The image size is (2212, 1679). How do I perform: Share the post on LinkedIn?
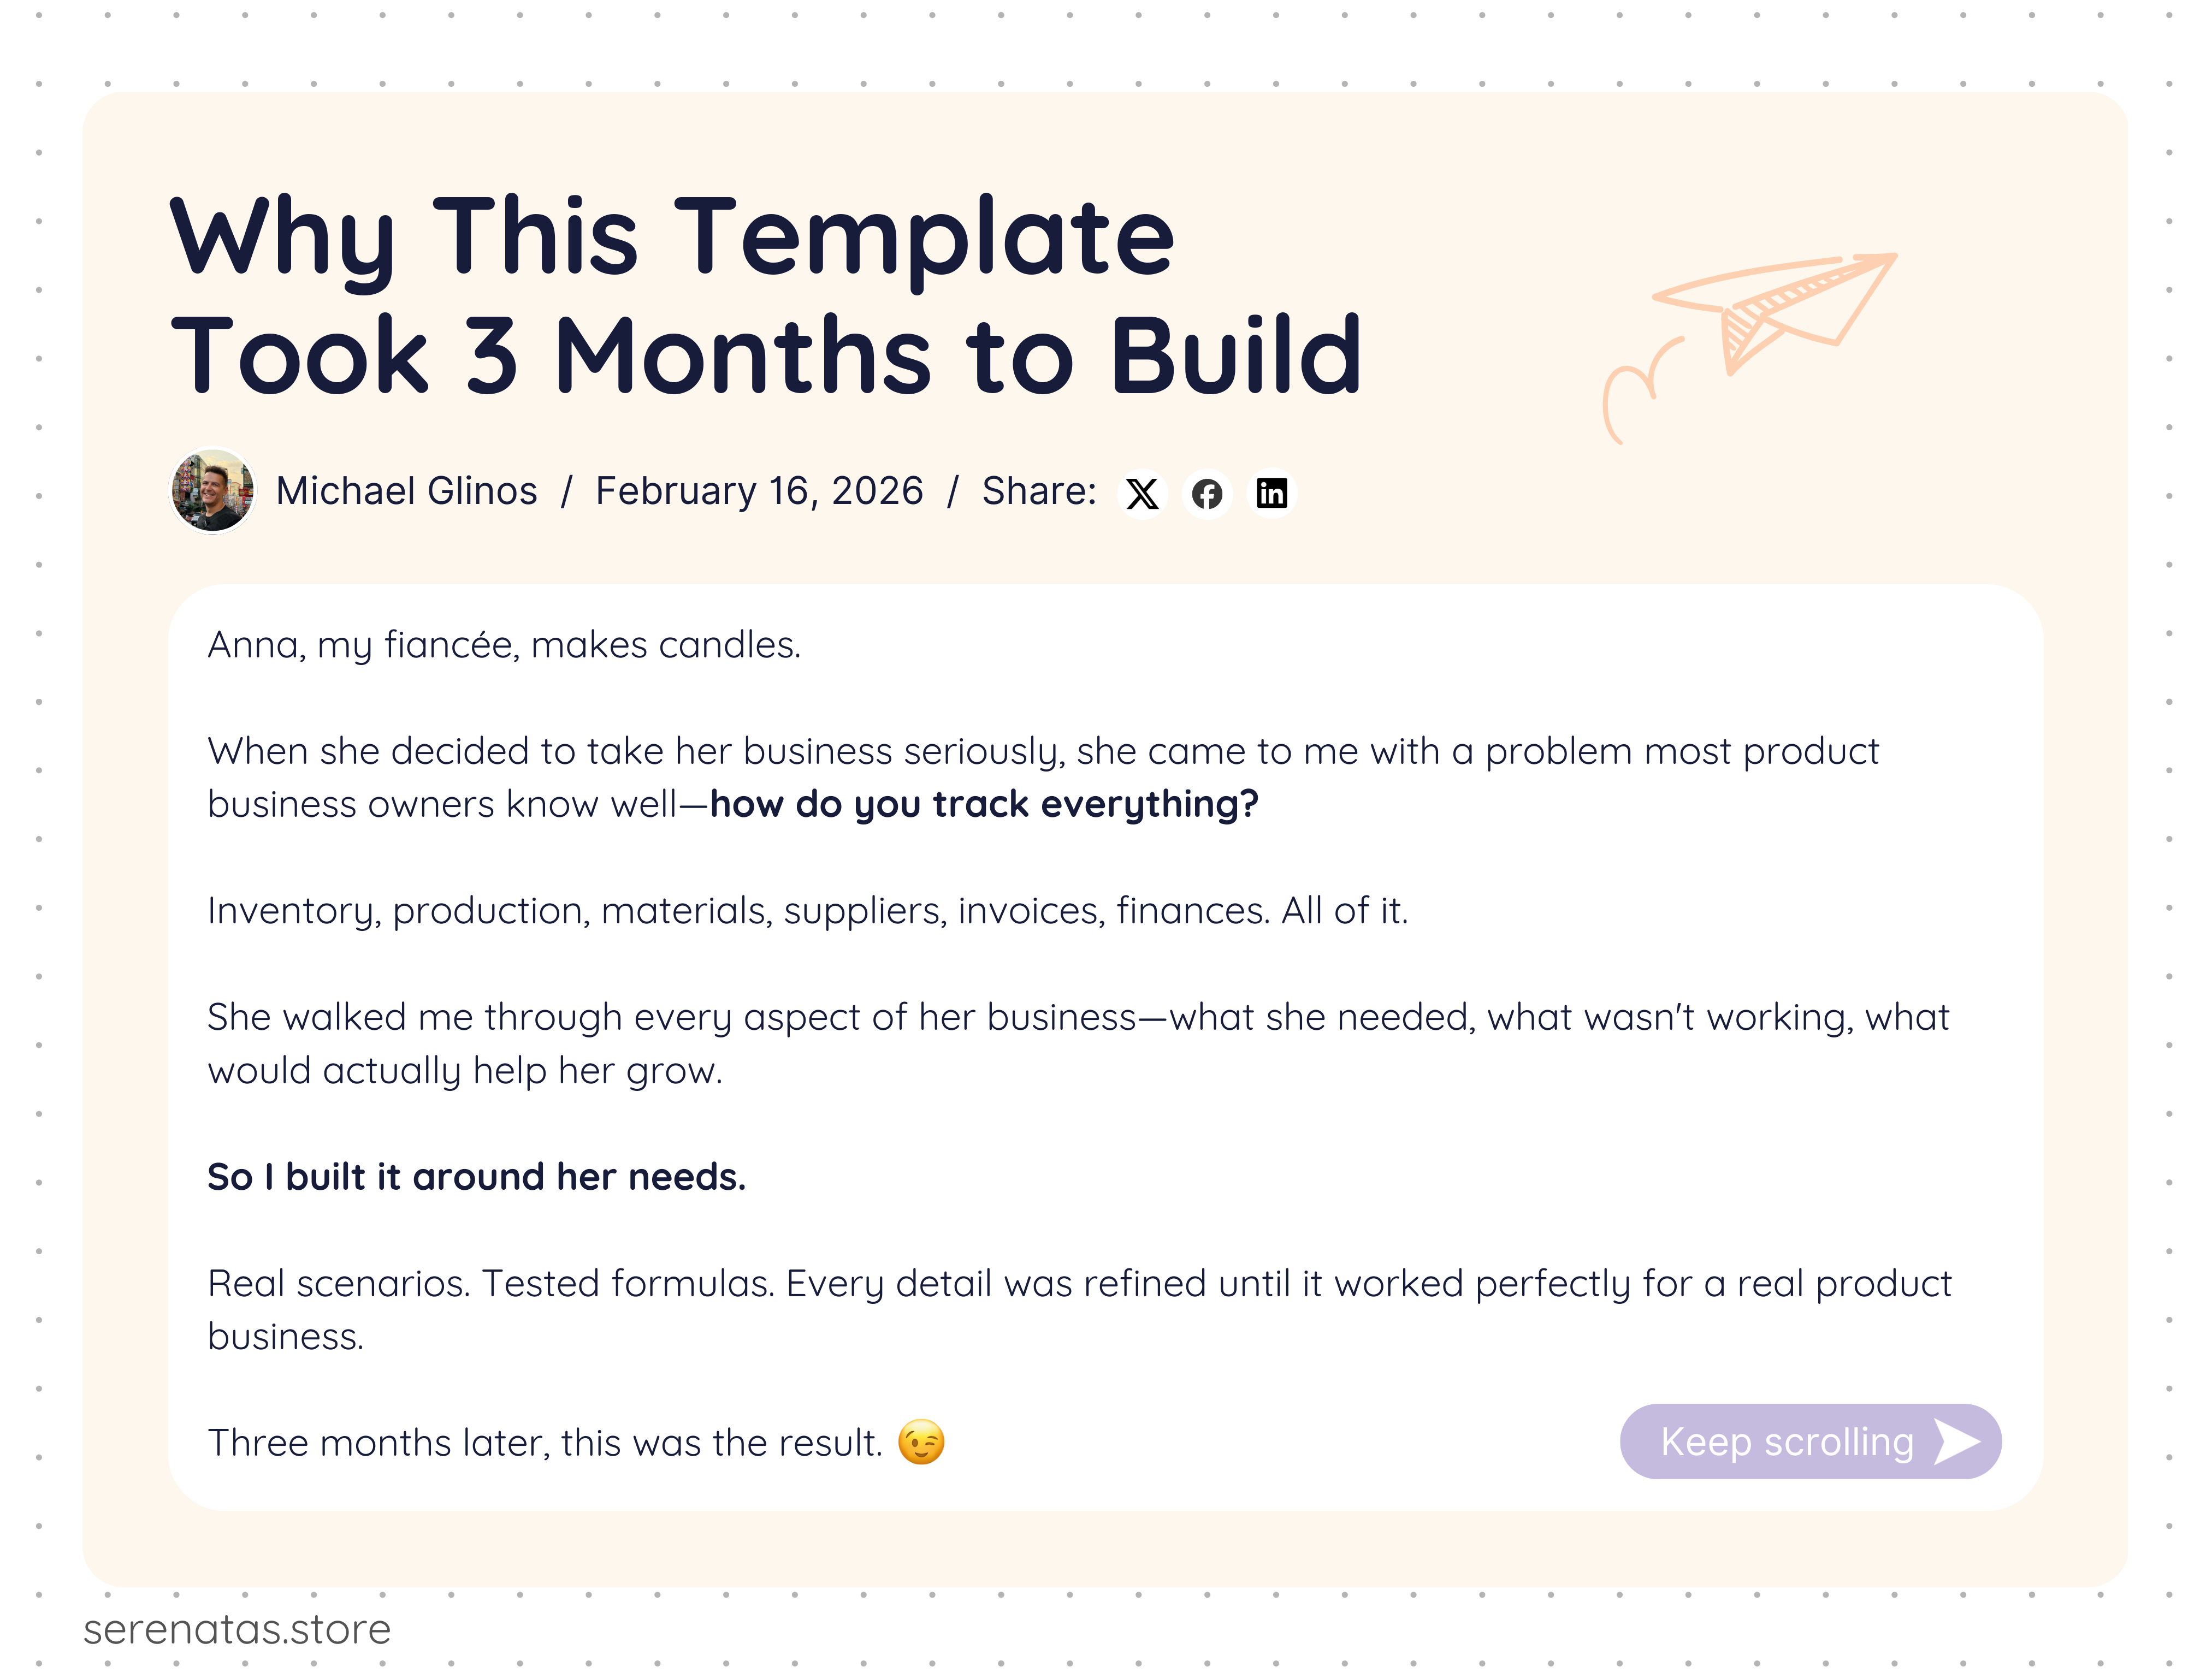click(x=1271, y=493)
